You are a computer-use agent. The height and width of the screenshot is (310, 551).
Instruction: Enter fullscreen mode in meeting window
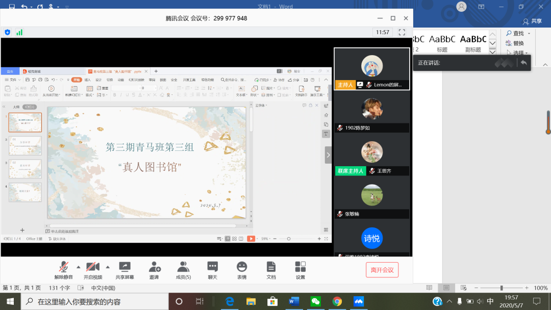click(402, 32)
